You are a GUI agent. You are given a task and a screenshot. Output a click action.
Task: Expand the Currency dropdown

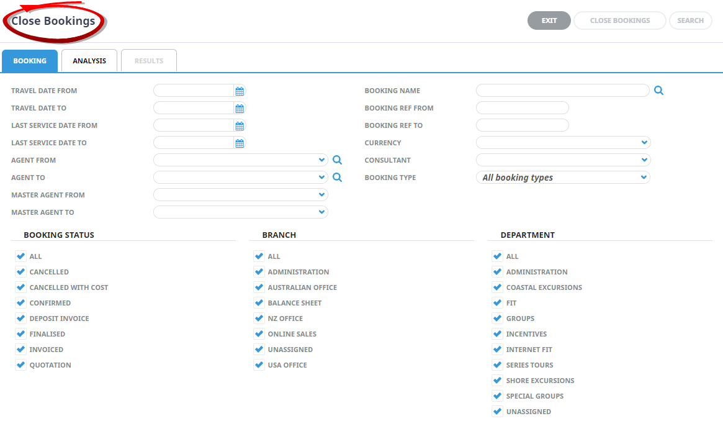pyautogui.click(x=644, y=143)
